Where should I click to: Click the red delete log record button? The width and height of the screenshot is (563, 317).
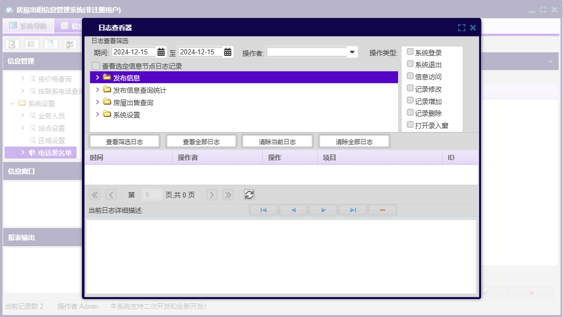point(382,210)
